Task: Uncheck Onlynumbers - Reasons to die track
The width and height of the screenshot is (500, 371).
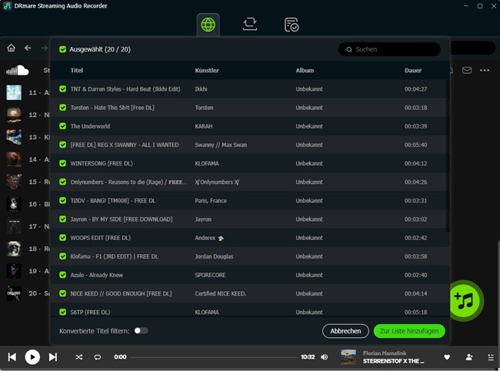Action: coord(63,182)
